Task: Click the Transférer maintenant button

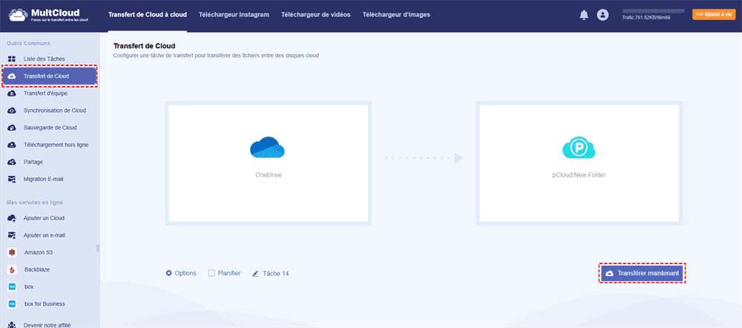Action: (x=642, y=273)
